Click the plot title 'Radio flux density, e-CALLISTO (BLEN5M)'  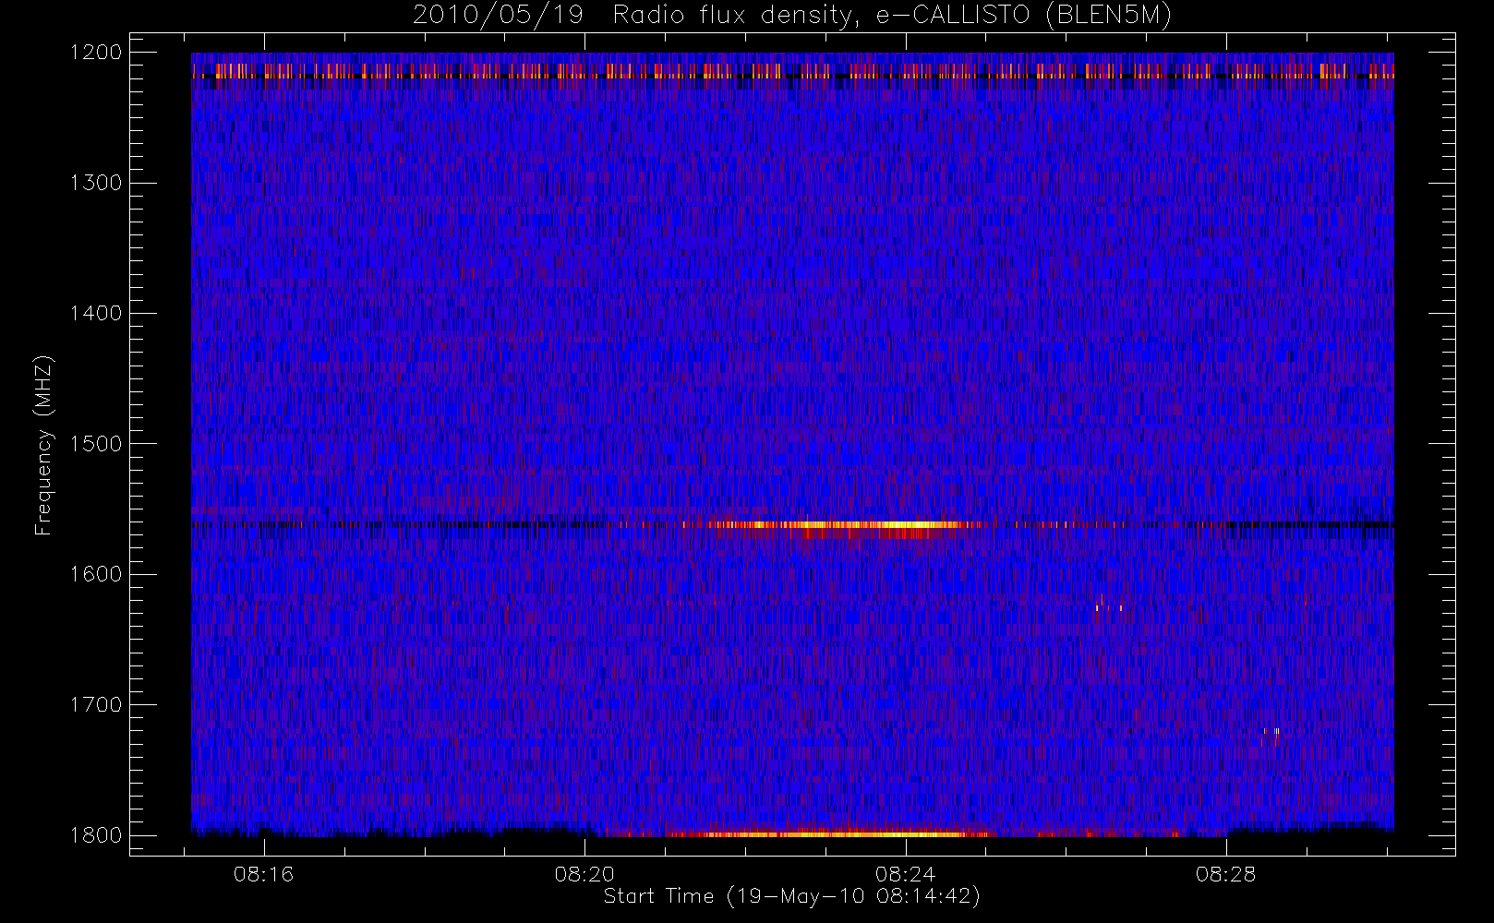892,16
